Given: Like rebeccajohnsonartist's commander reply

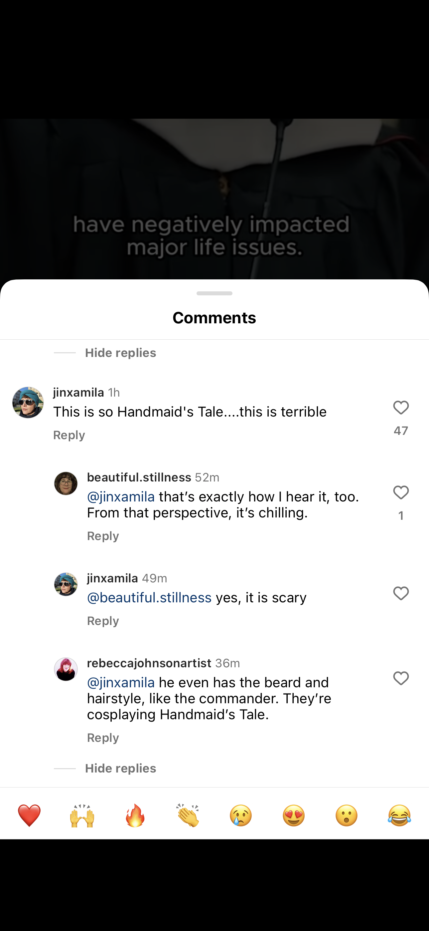Looking at the screenshot, I should (x=401, y=678).
